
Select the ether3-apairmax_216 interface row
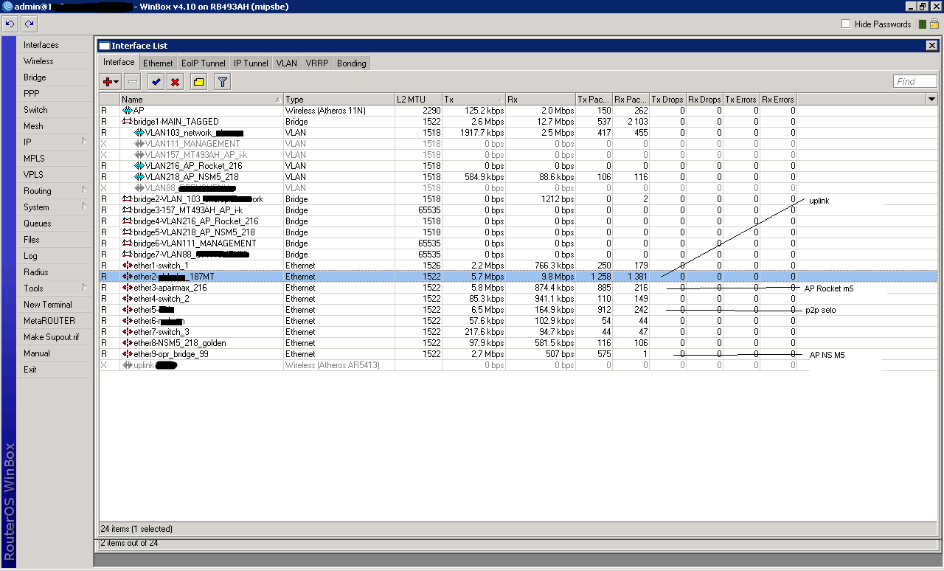[x=170, y=288]
